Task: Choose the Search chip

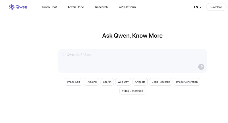Action: 107,82
